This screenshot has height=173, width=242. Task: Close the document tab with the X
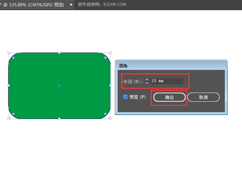(71, 5)
